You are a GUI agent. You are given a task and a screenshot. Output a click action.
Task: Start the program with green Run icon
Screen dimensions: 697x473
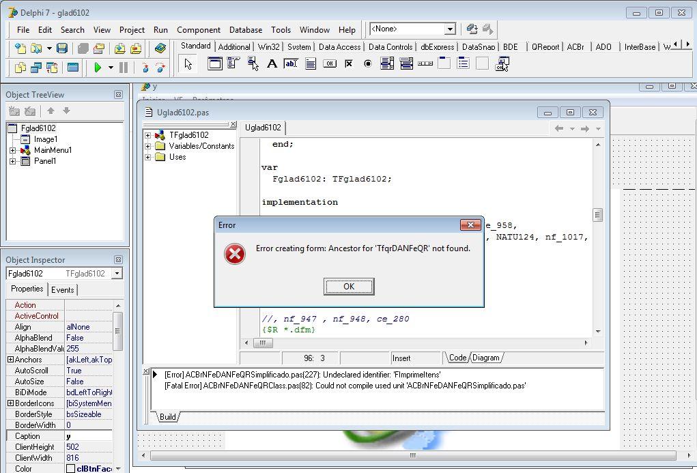tap(98, 68)
